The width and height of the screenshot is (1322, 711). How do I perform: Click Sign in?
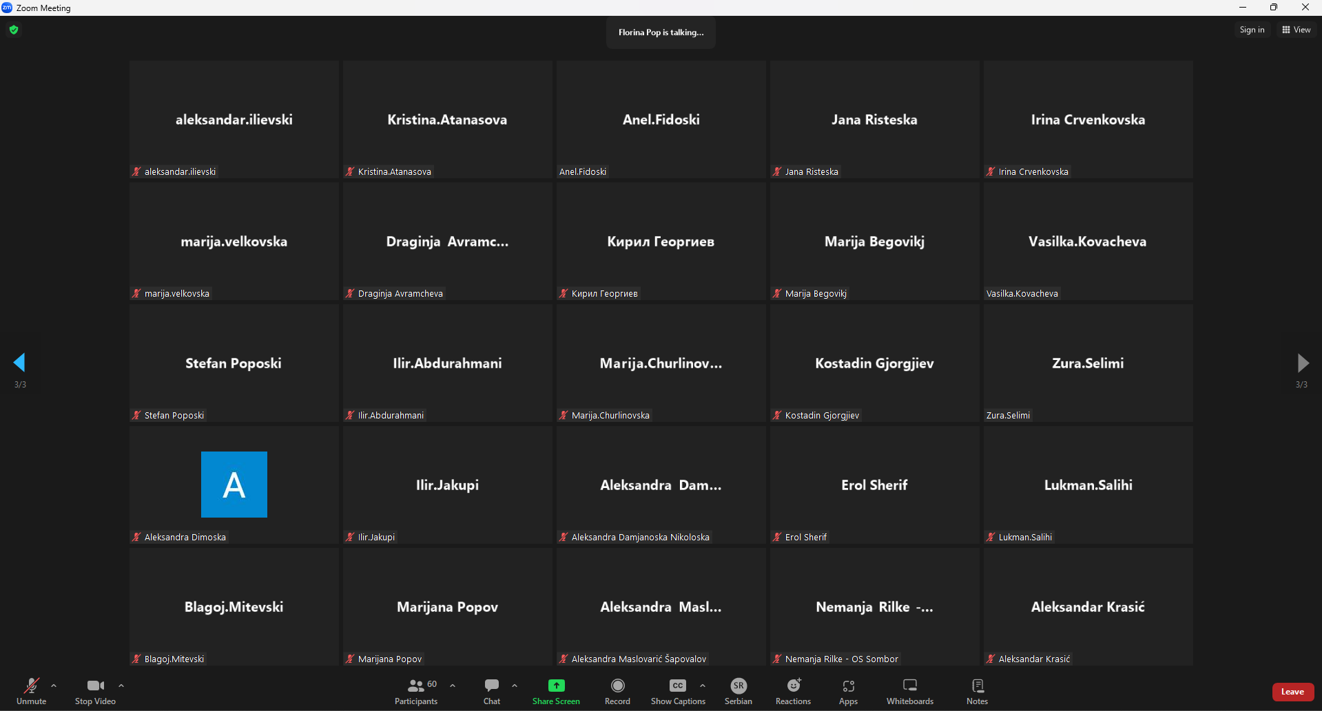point(1252,30)
